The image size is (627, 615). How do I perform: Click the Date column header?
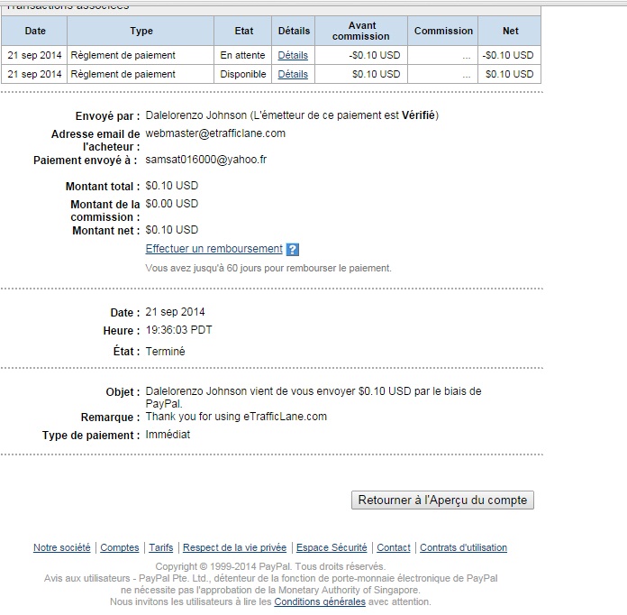coord(34,31)
